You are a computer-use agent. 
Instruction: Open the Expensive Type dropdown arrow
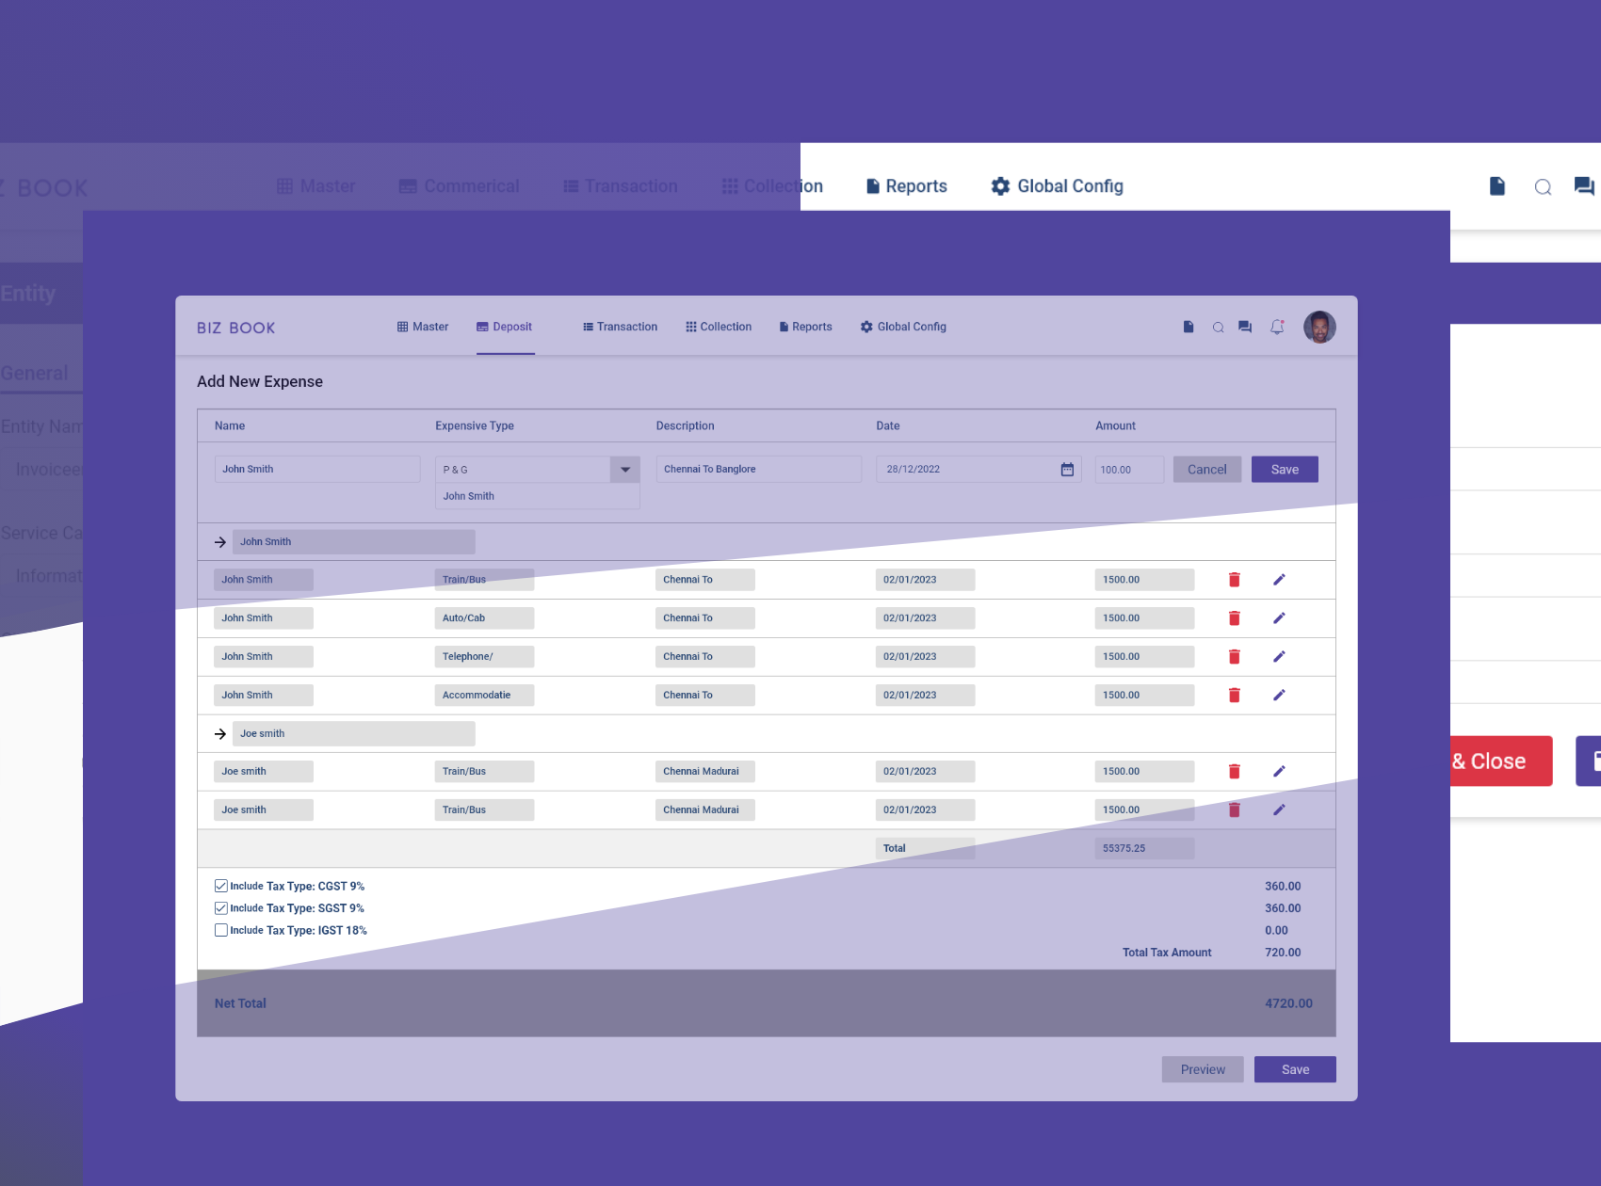625,470
